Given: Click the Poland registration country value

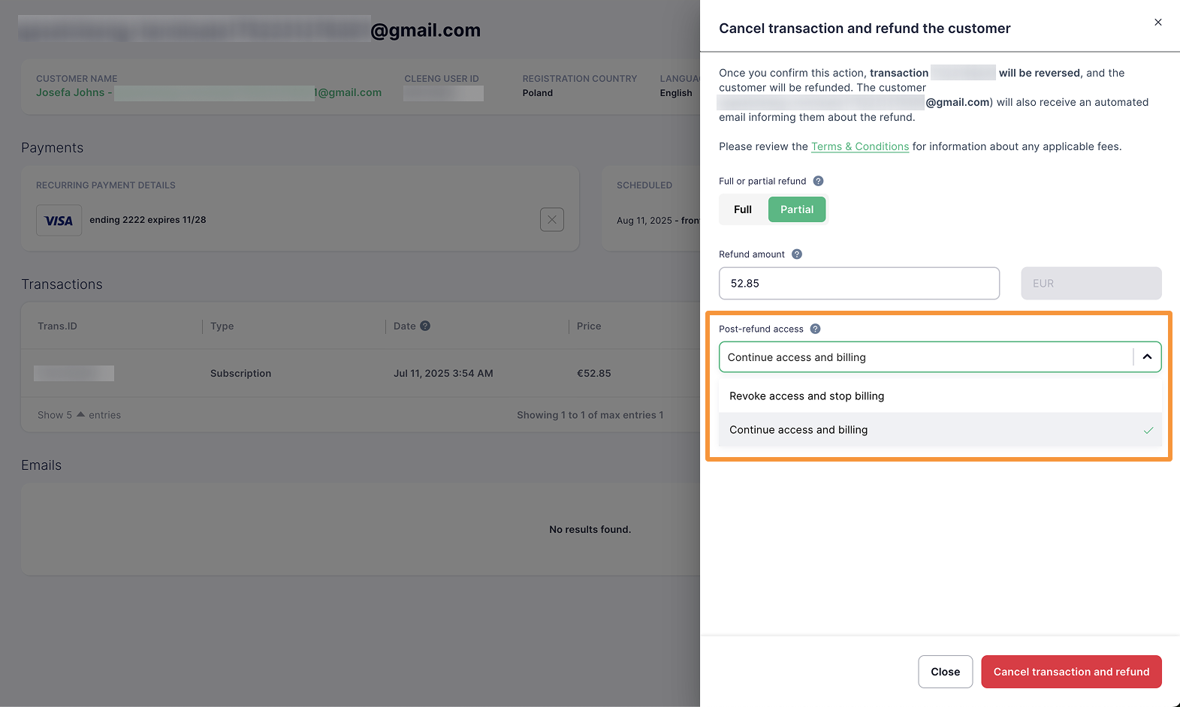Looking at the screenshot, I should [538, 93].
